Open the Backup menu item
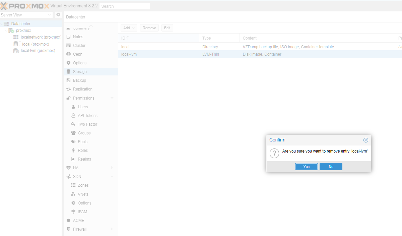This screenshot has height=236, width=402. (90, 80)
